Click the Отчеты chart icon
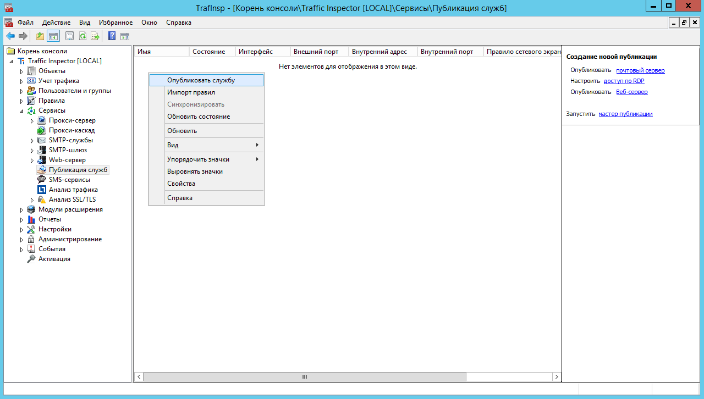 pos(31,219)
